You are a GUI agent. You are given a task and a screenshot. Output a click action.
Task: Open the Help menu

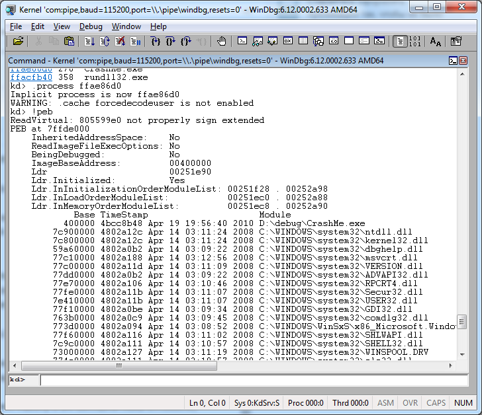pyautogui.click(x=158, y=26)
